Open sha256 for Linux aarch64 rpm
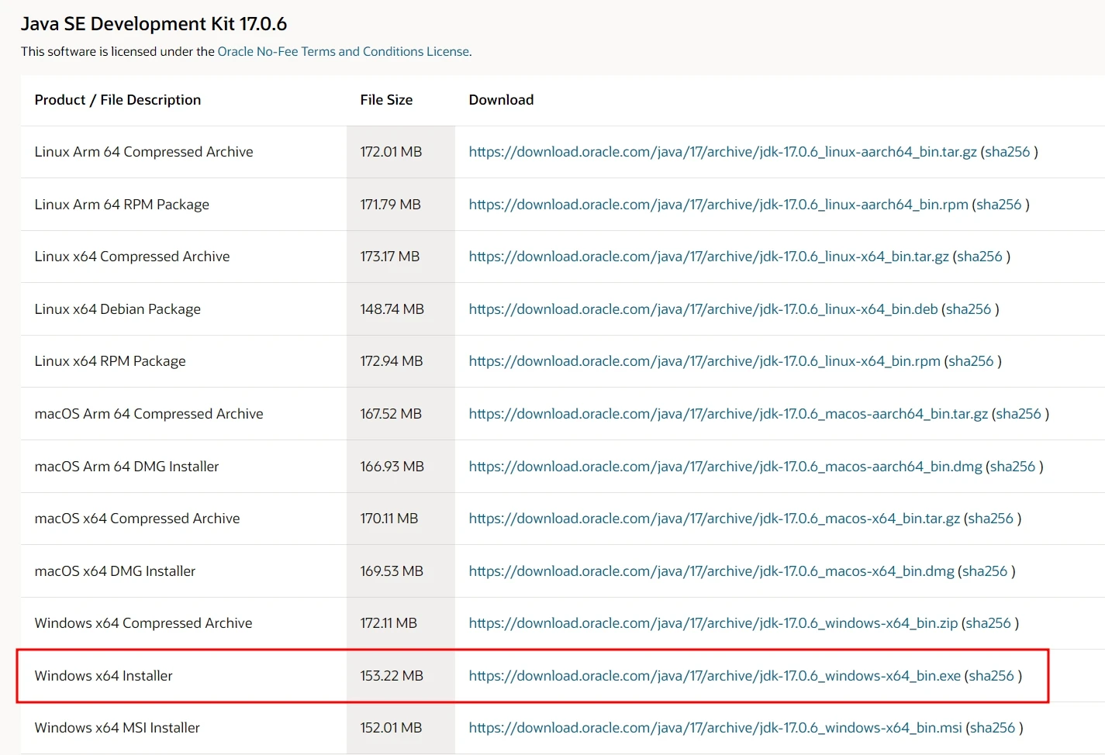 point(999,205)
